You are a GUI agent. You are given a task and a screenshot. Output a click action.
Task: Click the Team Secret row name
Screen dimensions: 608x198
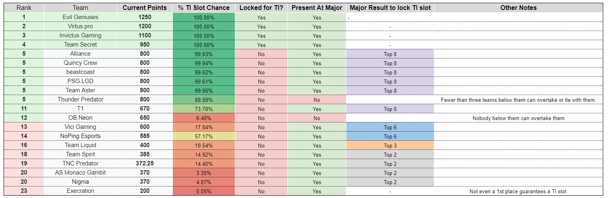coord(80,45)
